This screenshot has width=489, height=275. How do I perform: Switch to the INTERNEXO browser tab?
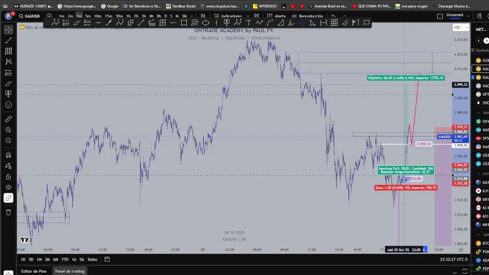(x=265, y=6)
